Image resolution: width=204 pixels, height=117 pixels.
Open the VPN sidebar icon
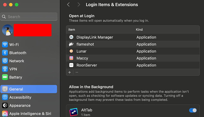(x=5, y=69)
